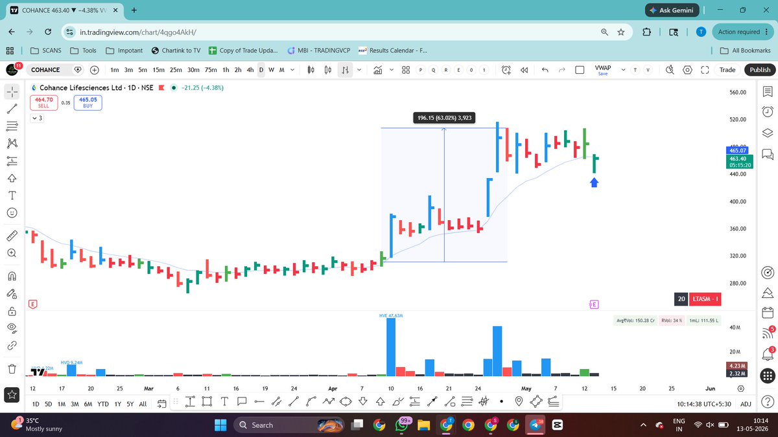
Task: Open the layout templates grid icon
Action: tap(405, 70)
